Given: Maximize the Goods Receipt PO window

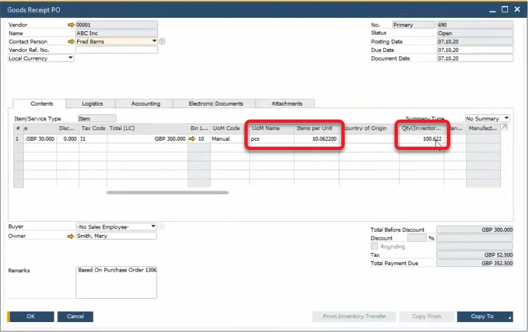Looking at the screenshot, I should (x=505, y=9).
